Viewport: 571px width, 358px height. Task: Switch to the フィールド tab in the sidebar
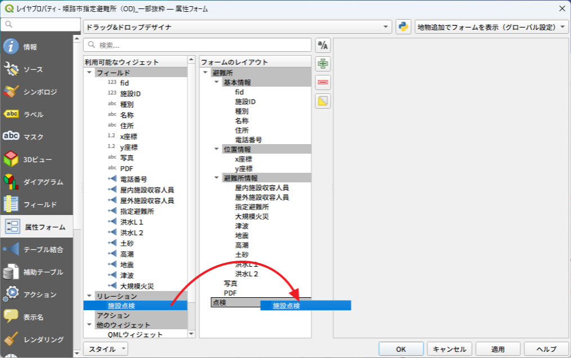point(37,204)
